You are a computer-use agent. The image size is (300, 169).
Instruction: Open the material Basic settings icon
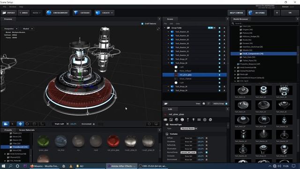[x=165, y=120]
